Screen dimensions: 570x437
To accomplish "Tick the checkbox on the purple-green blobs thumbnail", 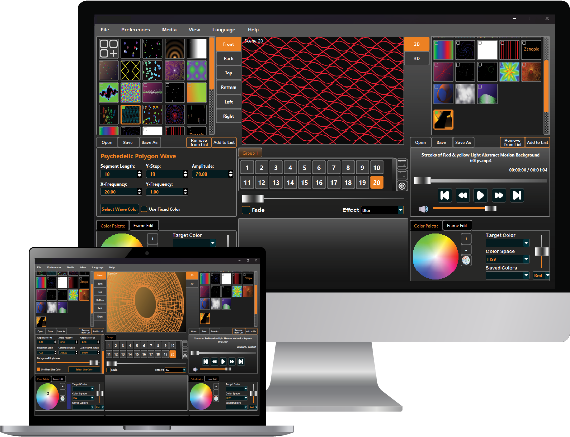I will point(189,63).
